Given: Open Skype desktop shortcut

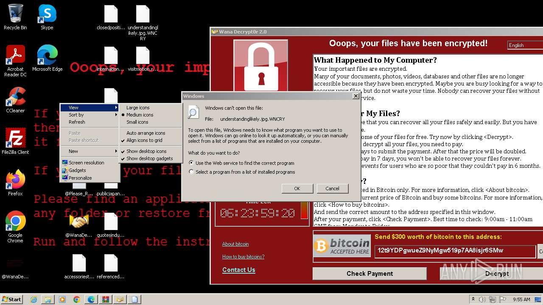Looking at the screenshot, I should coord(47,17).
